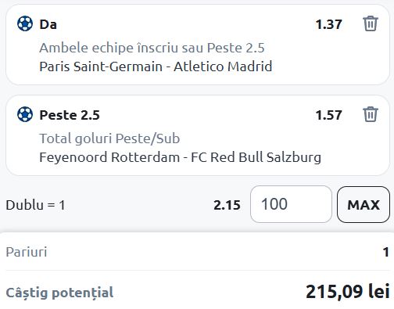The image size is (394, 309).
Task: Set stake to maximum with MAX button
Action: (364, 204)
